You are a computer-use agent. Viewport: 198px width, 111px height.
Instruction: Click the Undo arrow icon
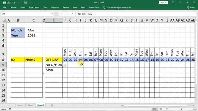(x=13, y=2)
